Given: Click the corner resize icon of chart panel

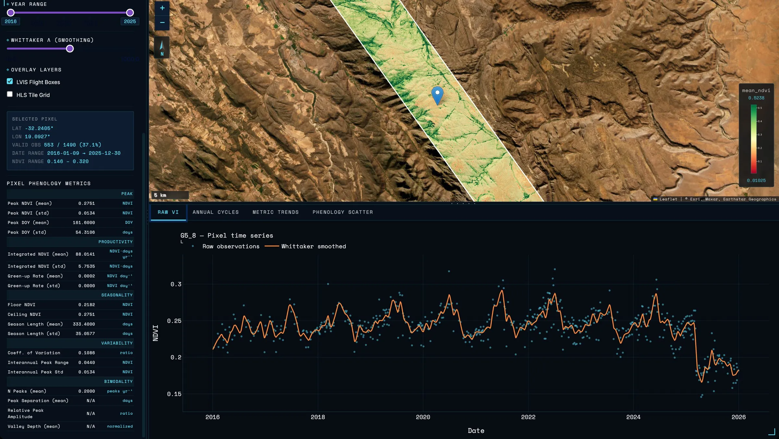Looking at the screenshot, I should point(772,432).
